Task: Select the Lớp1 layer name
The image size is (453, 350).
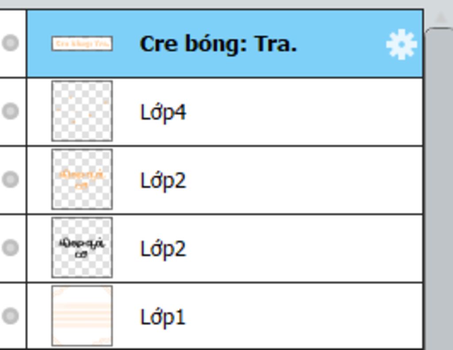Action: coord(163,317)
